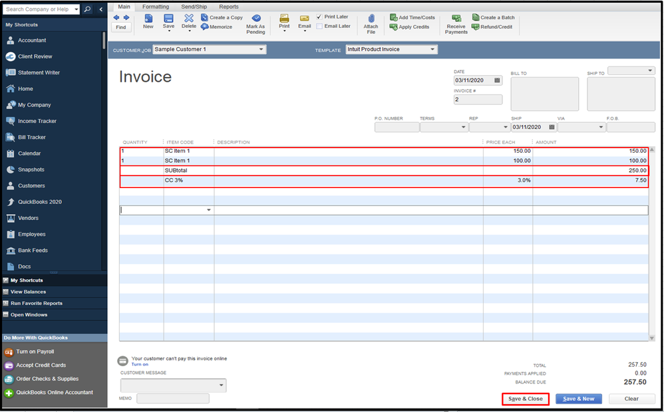This screenshot has width=664, height=412.
Task: Click Add Time/Costs
Action: [x=413, y=17]
